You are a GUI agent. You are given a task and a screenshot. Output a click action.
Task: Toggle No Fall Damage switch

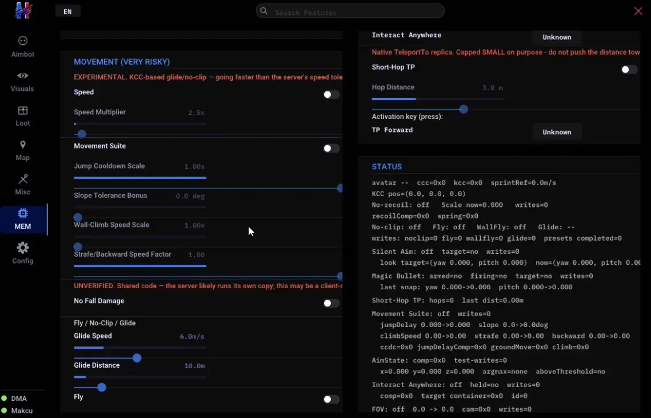point(332,303)
